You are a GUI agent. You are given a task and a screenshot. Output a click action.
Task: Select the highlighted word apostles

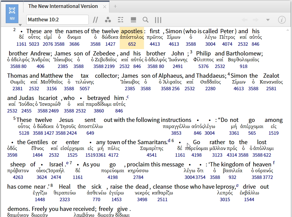pos(132,31)
